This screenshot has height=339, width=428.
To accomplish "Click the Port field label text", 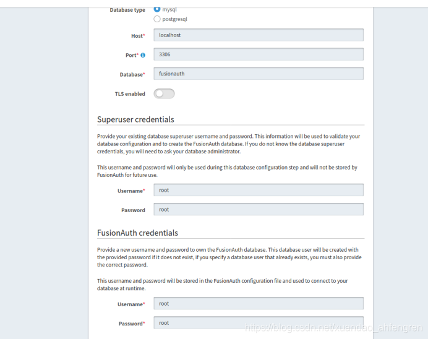I will point(131,55).
